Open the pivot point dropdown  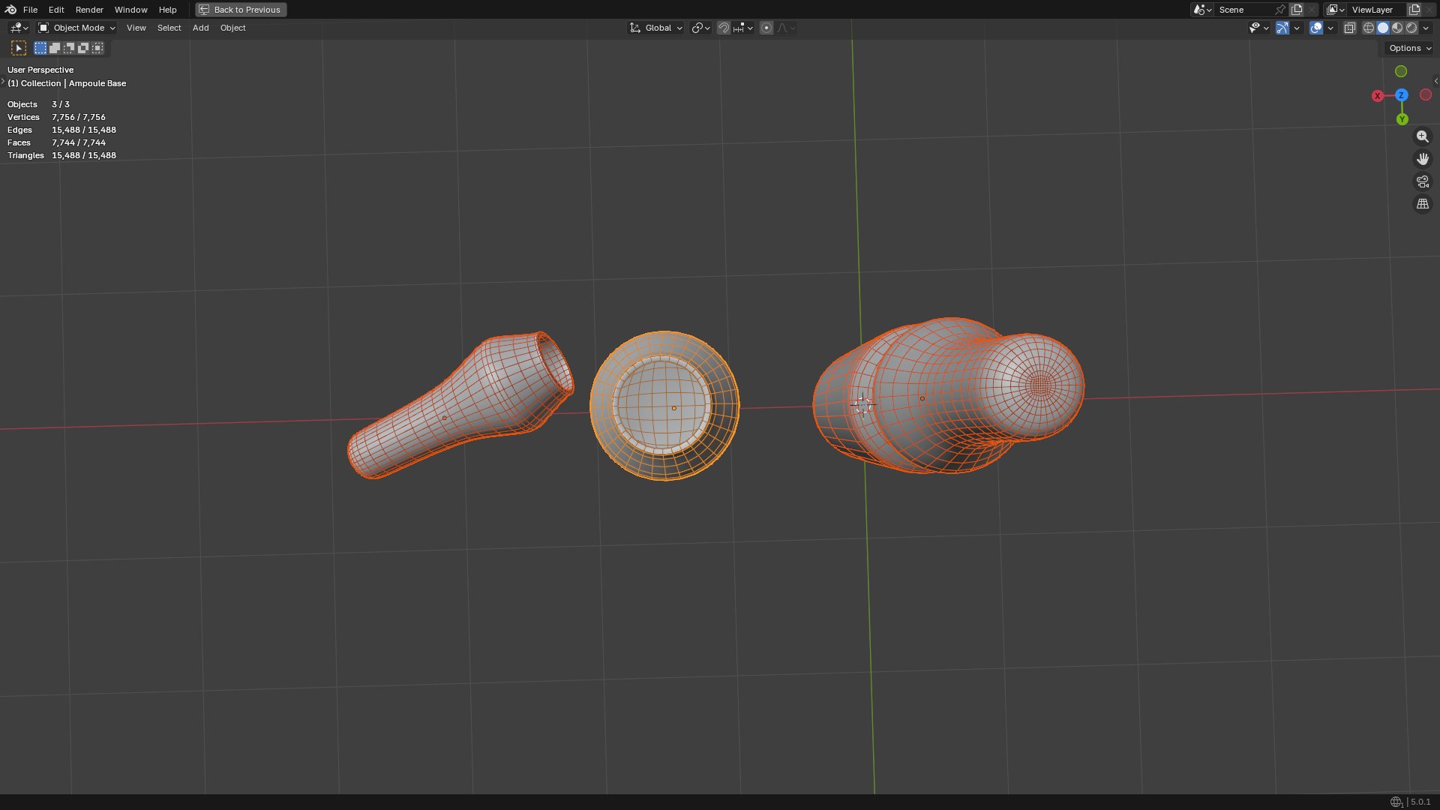coord(700,28)
